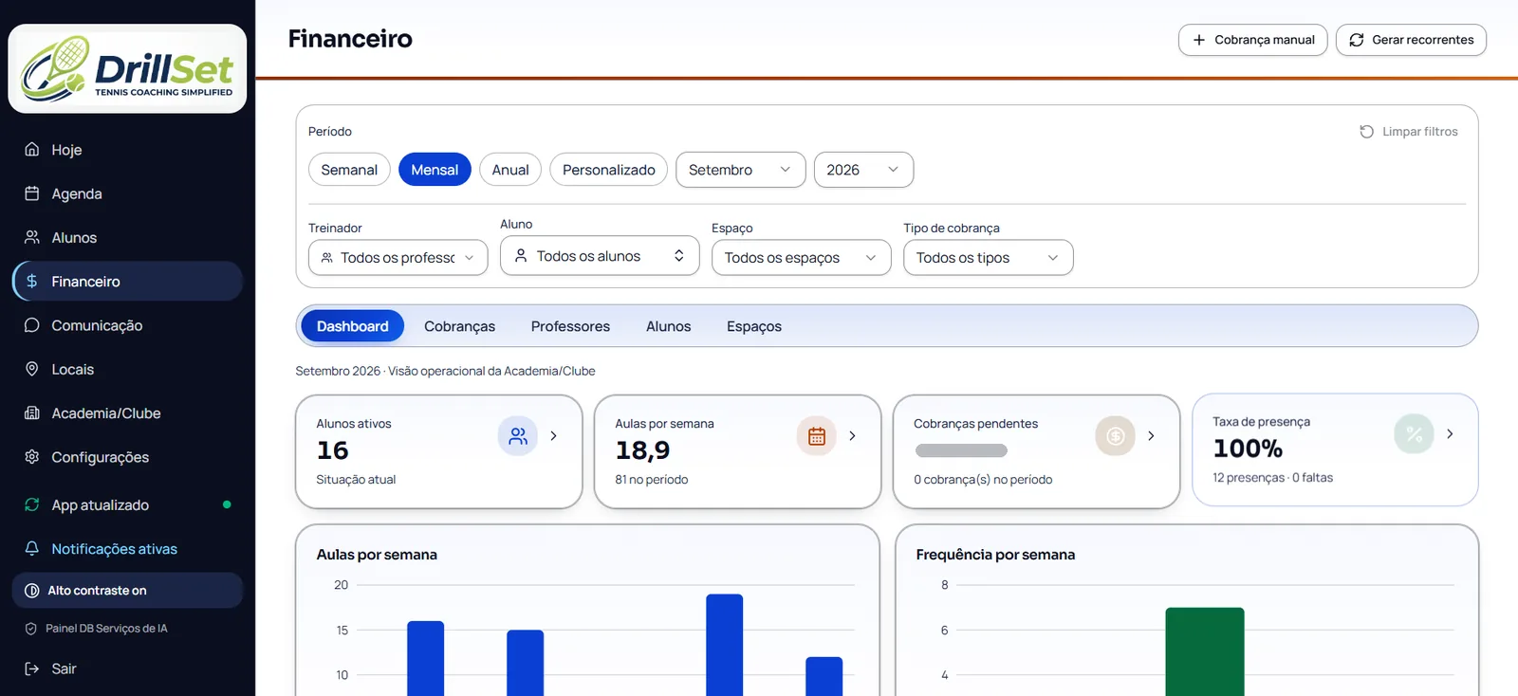The image size is (1518, 696).
Task: Click the Taxa de presença percent icon
Action: point(1415,434)
